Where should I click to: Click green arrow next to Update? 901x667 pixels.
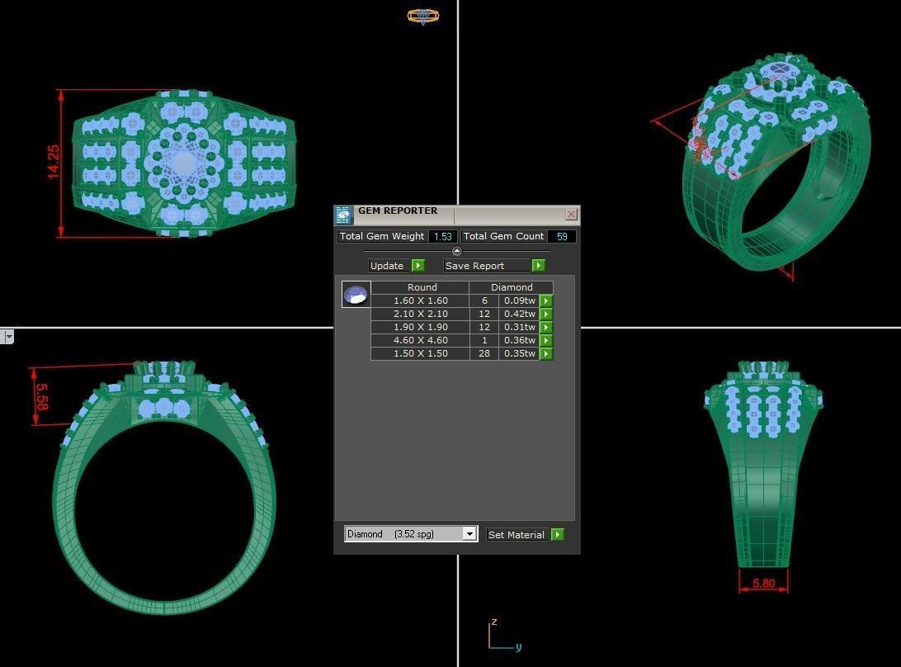click(x=418, y=266)
